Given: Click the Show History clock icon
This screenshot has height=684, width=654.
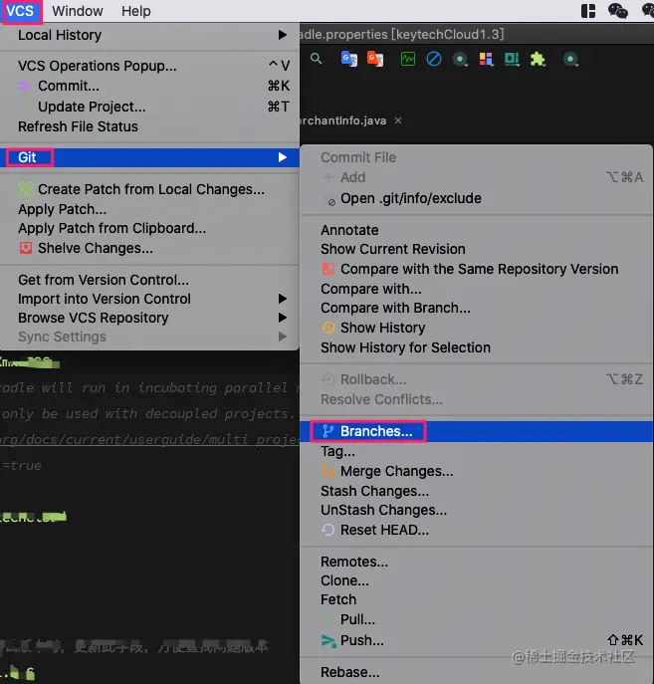Looking at the screenshot, I should [x=328, y=328].
